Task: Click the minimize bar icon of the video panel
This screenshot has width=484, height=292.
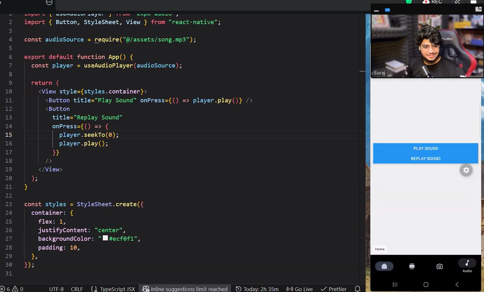Action: (x=376, y=11)
